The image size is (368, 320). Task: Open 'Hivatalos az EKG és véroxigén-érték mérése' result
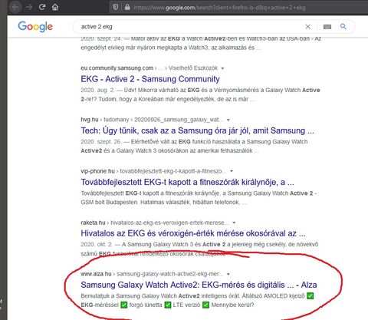[193, 233]
